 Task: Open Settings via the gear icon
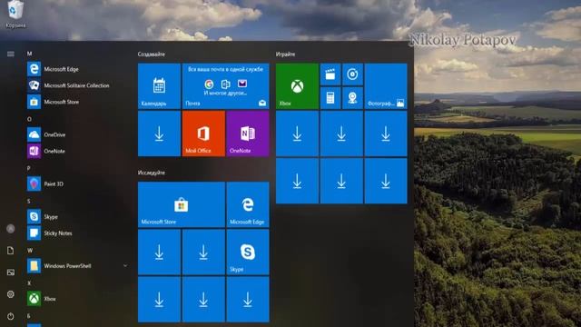pos(11,294)
